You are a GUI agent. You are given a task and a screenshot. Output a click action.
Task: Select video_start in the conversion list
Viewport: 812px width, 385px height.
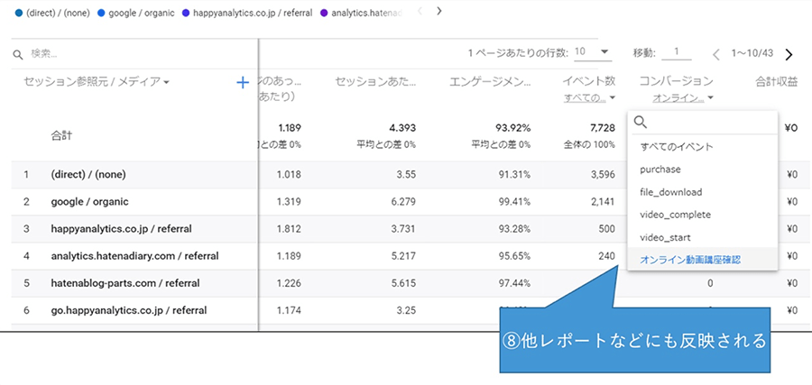(702, 237)
